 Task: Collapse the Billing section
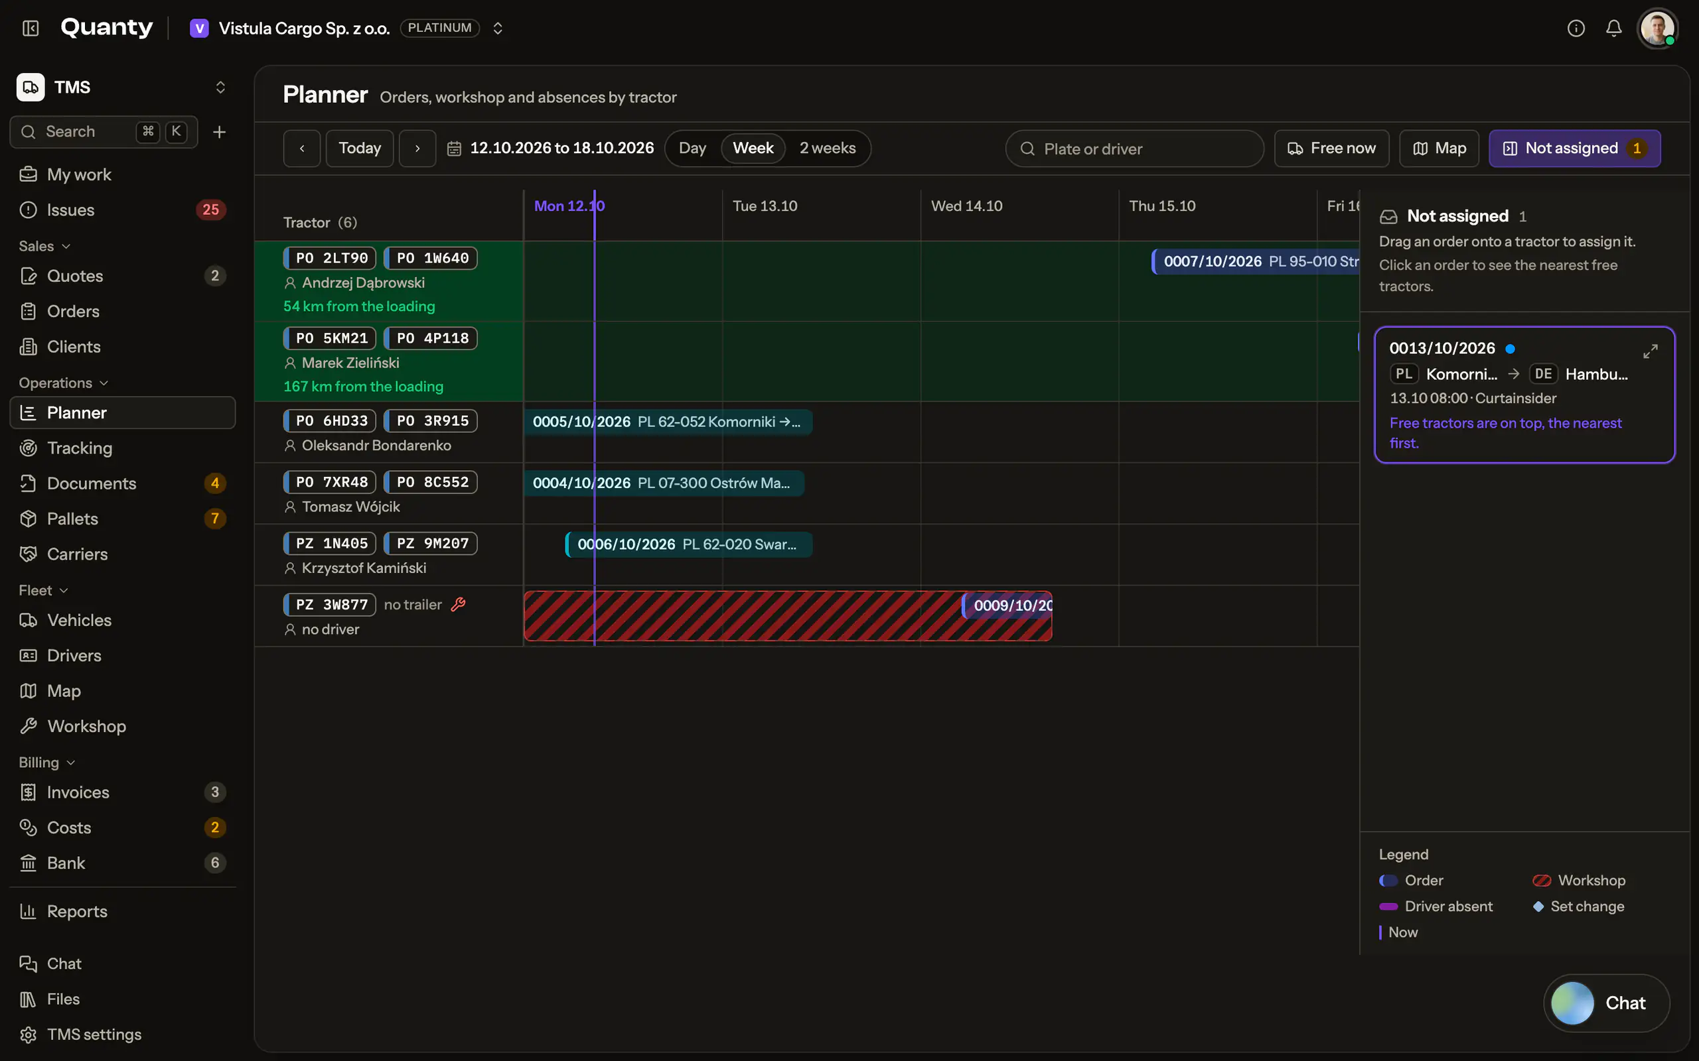coord(47,762)
